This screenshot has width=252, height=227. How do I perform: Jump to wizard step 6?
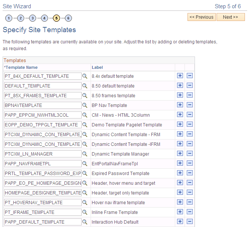[68, 18]
